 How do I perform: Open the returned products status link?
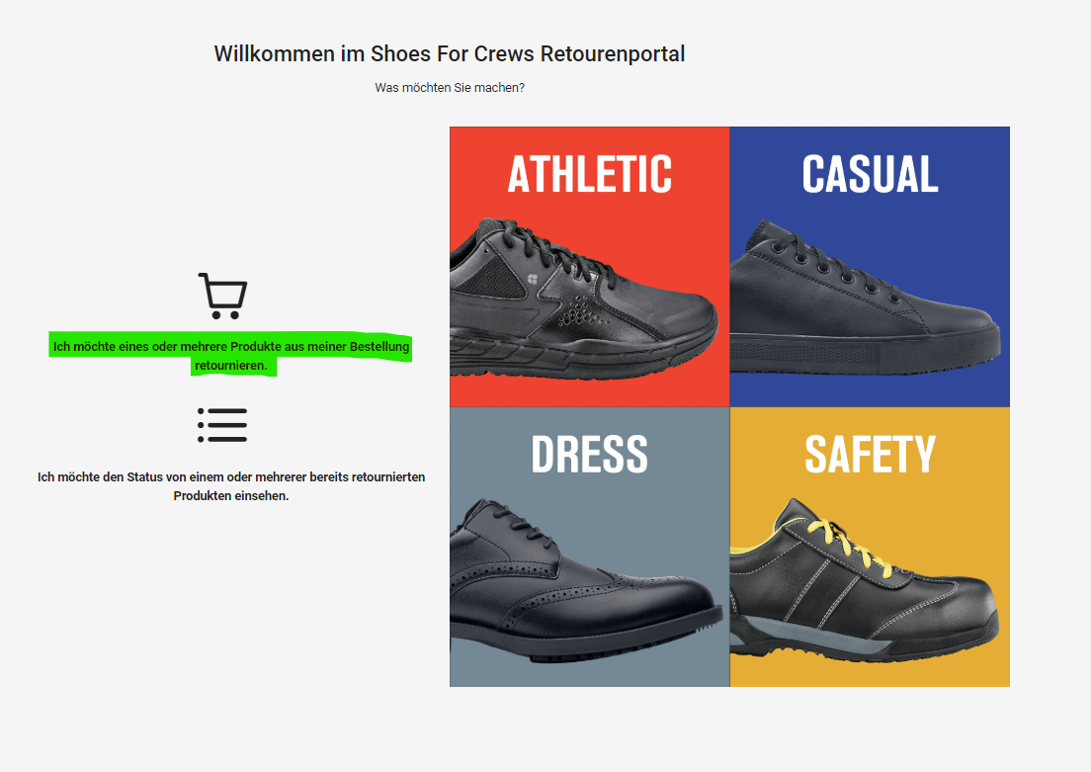231,486
